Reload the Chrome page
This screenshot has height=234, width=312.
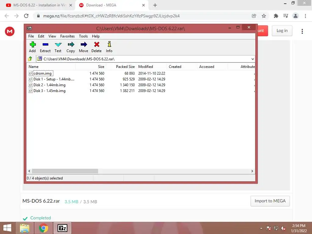point(26,16)
